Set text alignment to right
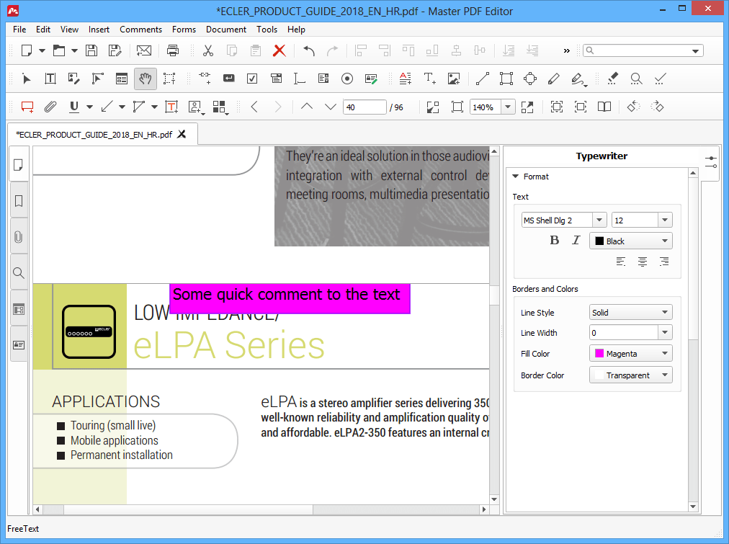Viewport: 729px width, 544px height. pyautogui.click(x=664, y=262)
